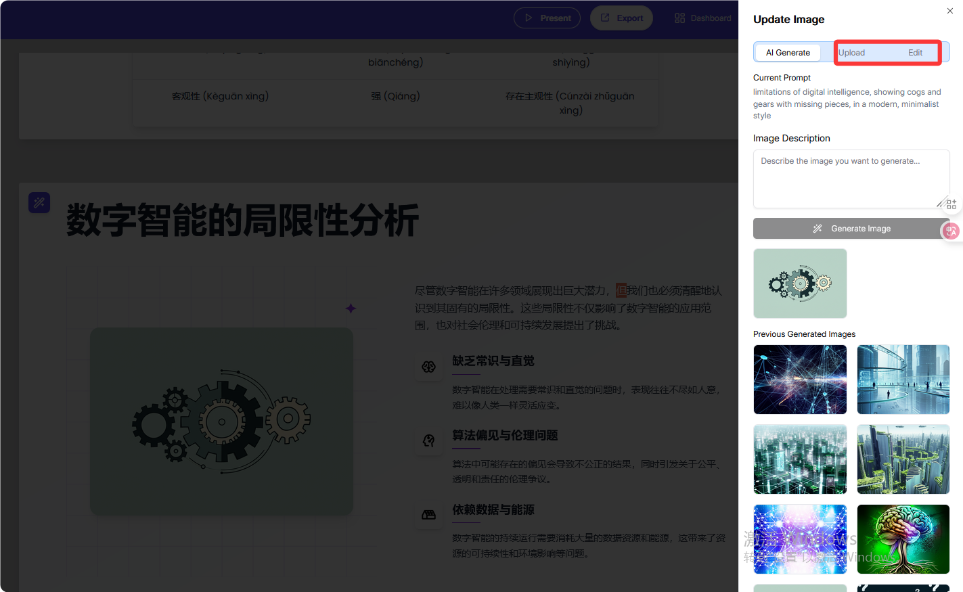Viewport: 963px width, 592px height.
Task: Click the Export button
Action: tap(621, 18)
